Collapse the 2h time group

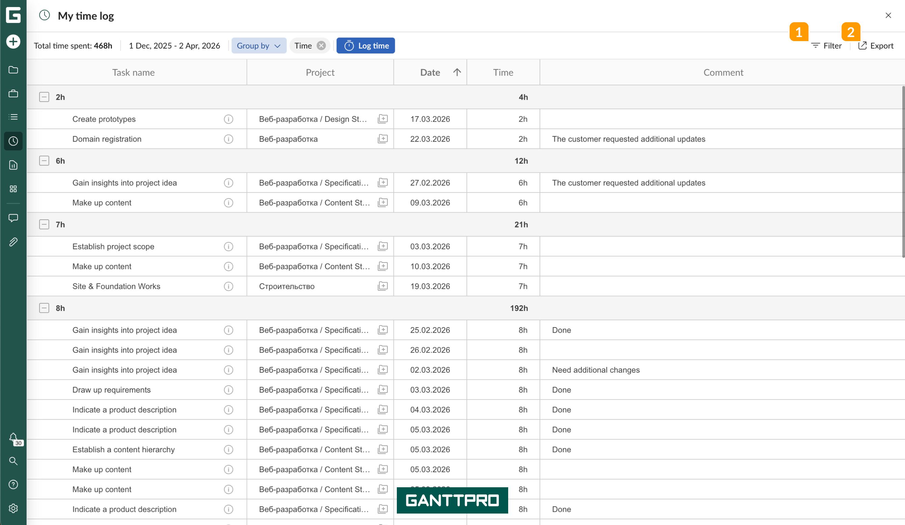point(44,97)
